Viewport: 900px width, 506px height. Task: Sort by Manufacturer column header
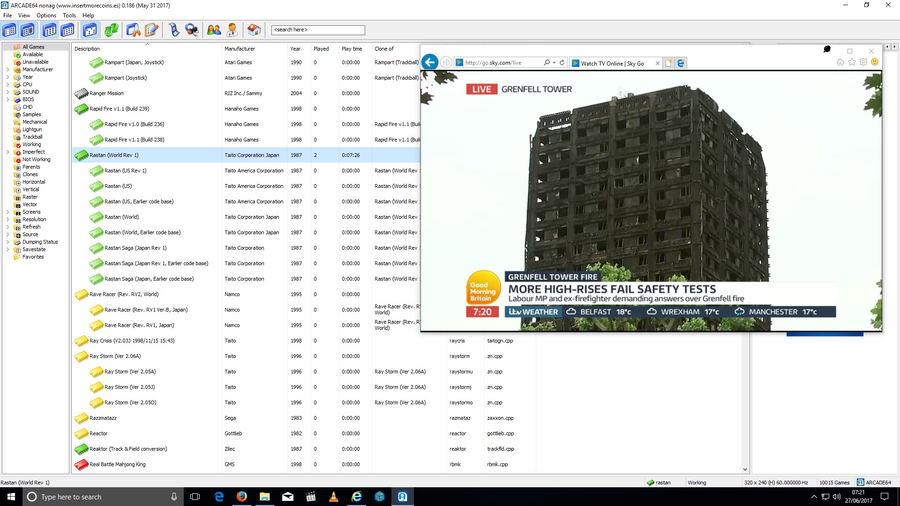[x=255, y=49]
